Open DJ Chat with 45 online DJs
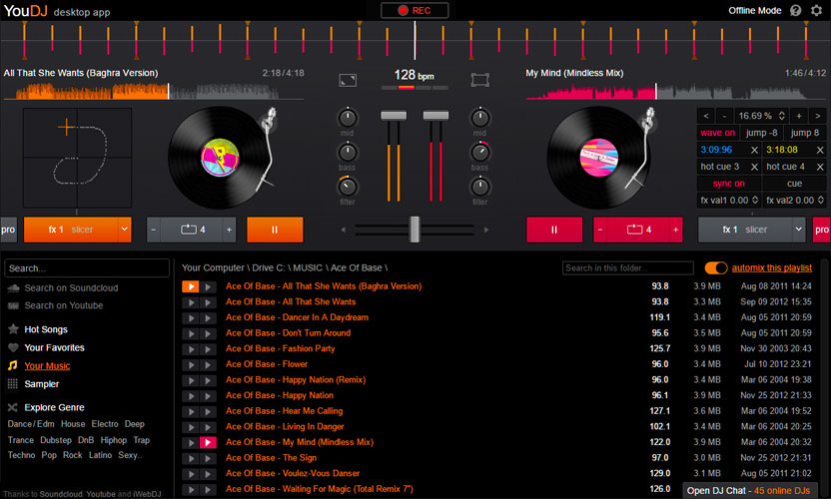This screenshot has height=499, width=831. click(x=748, y=491)
